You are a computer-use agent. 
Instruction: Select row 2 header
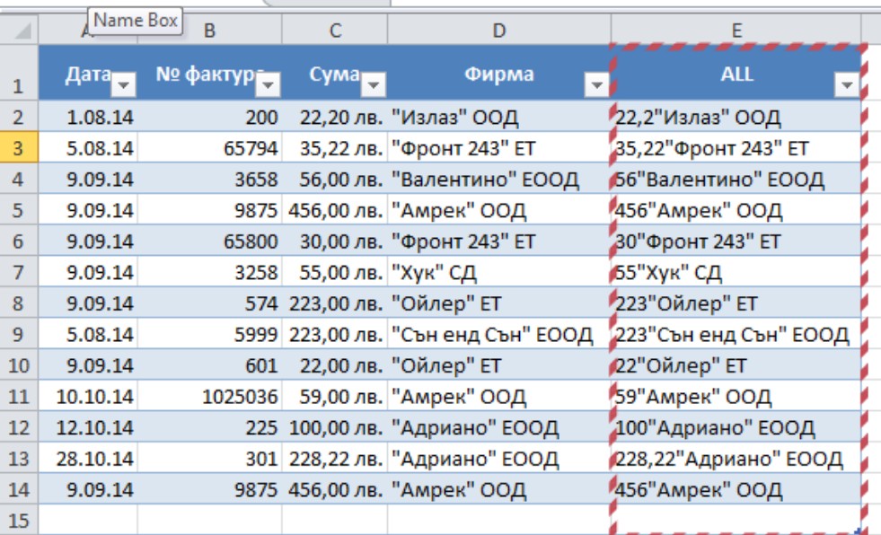19,116
